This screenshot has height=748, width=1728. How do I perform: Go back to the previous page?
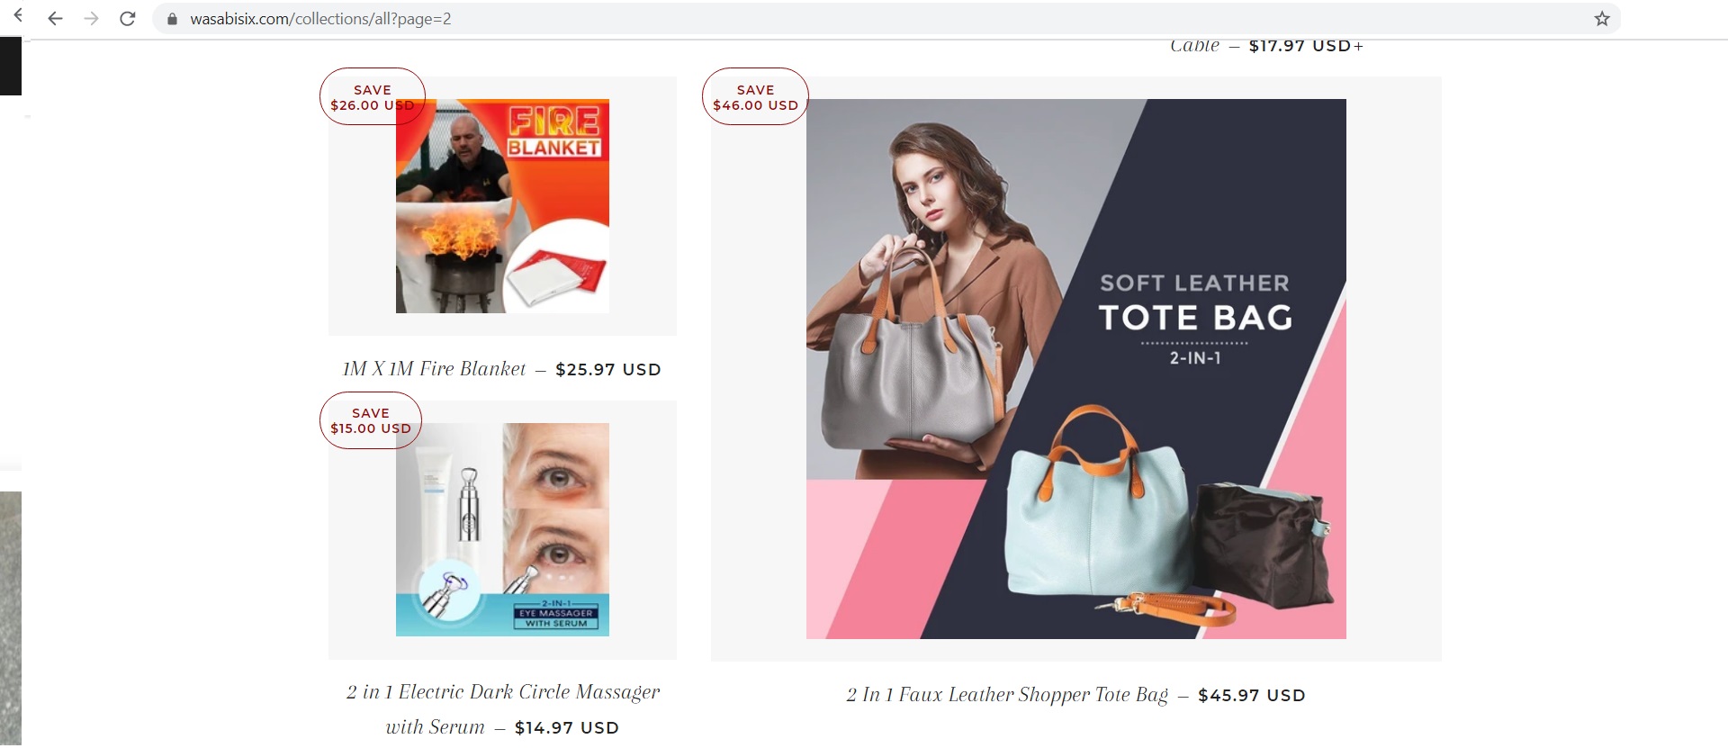(x=55, y=19)
